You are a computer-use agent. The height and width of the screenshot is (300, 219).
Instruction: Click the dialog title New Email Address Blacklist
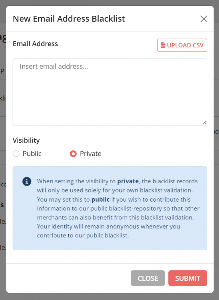pyautogui.click(x=69, y=19)
